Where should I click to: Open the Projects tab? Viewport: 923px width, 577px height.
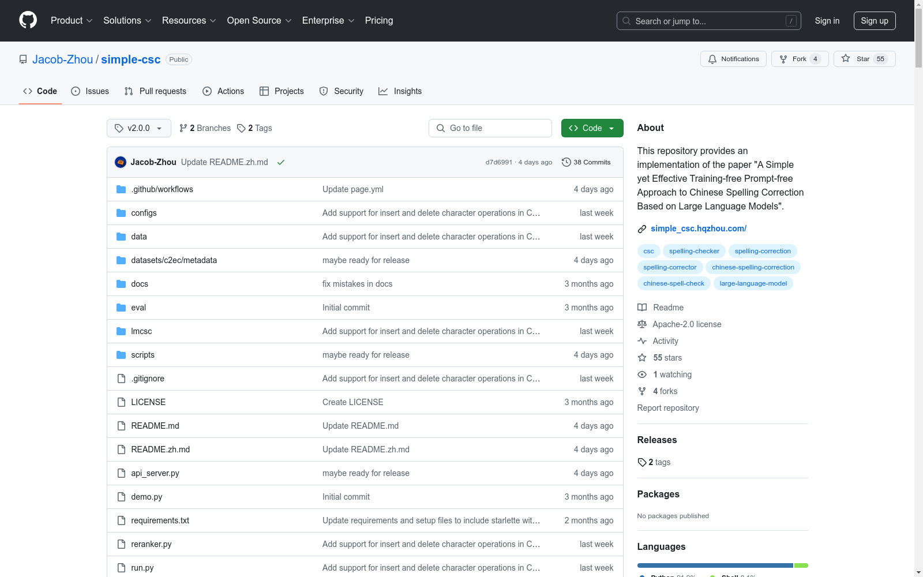click(x=282, y=91)
